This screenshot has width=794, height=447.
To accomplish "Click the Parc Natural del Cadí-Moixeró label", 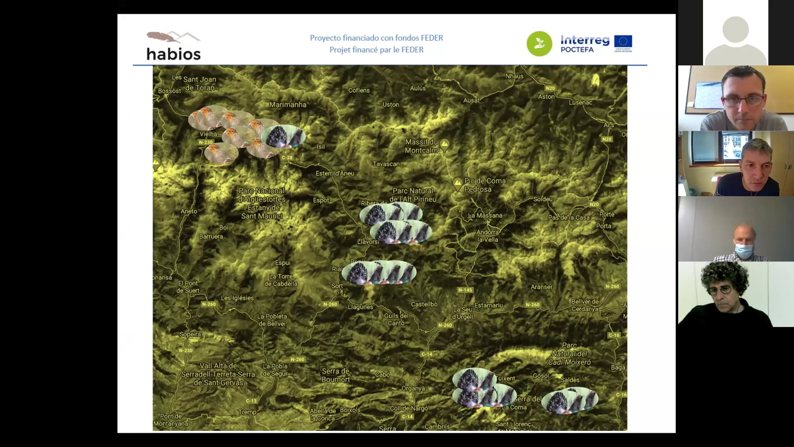I will (x=569, y=354).
